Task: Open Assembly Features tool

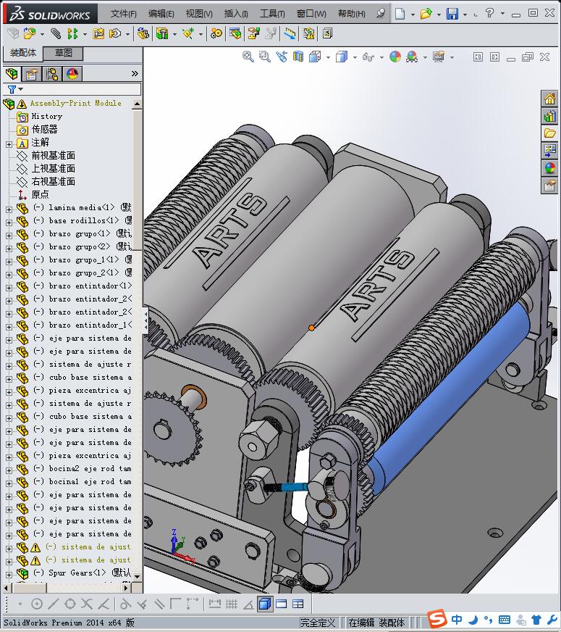Action: [x=162, y=33]
